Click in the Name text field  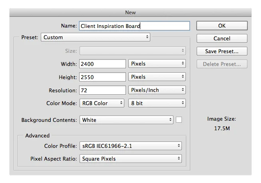point(134,26)
